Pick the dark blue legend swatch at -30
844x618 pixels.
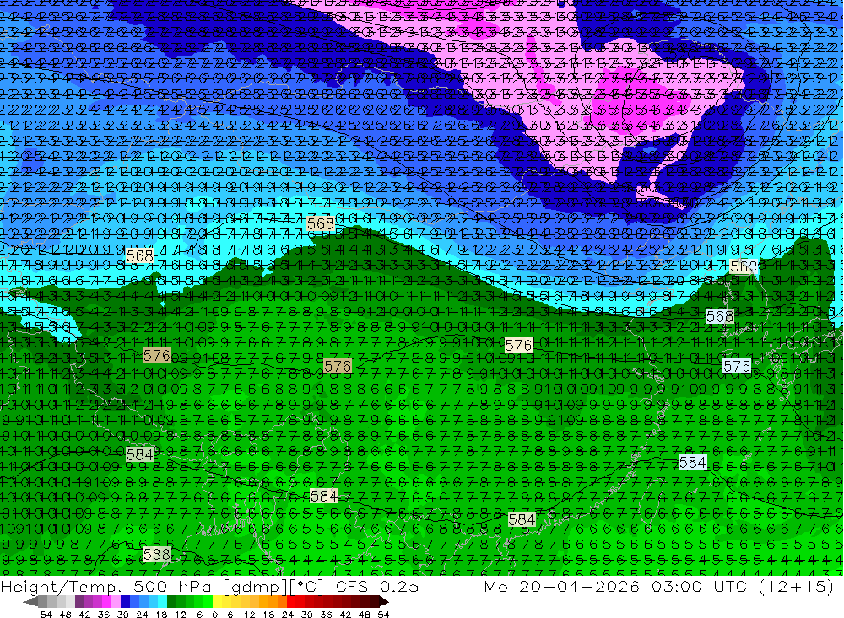click(x=125, y=602)
